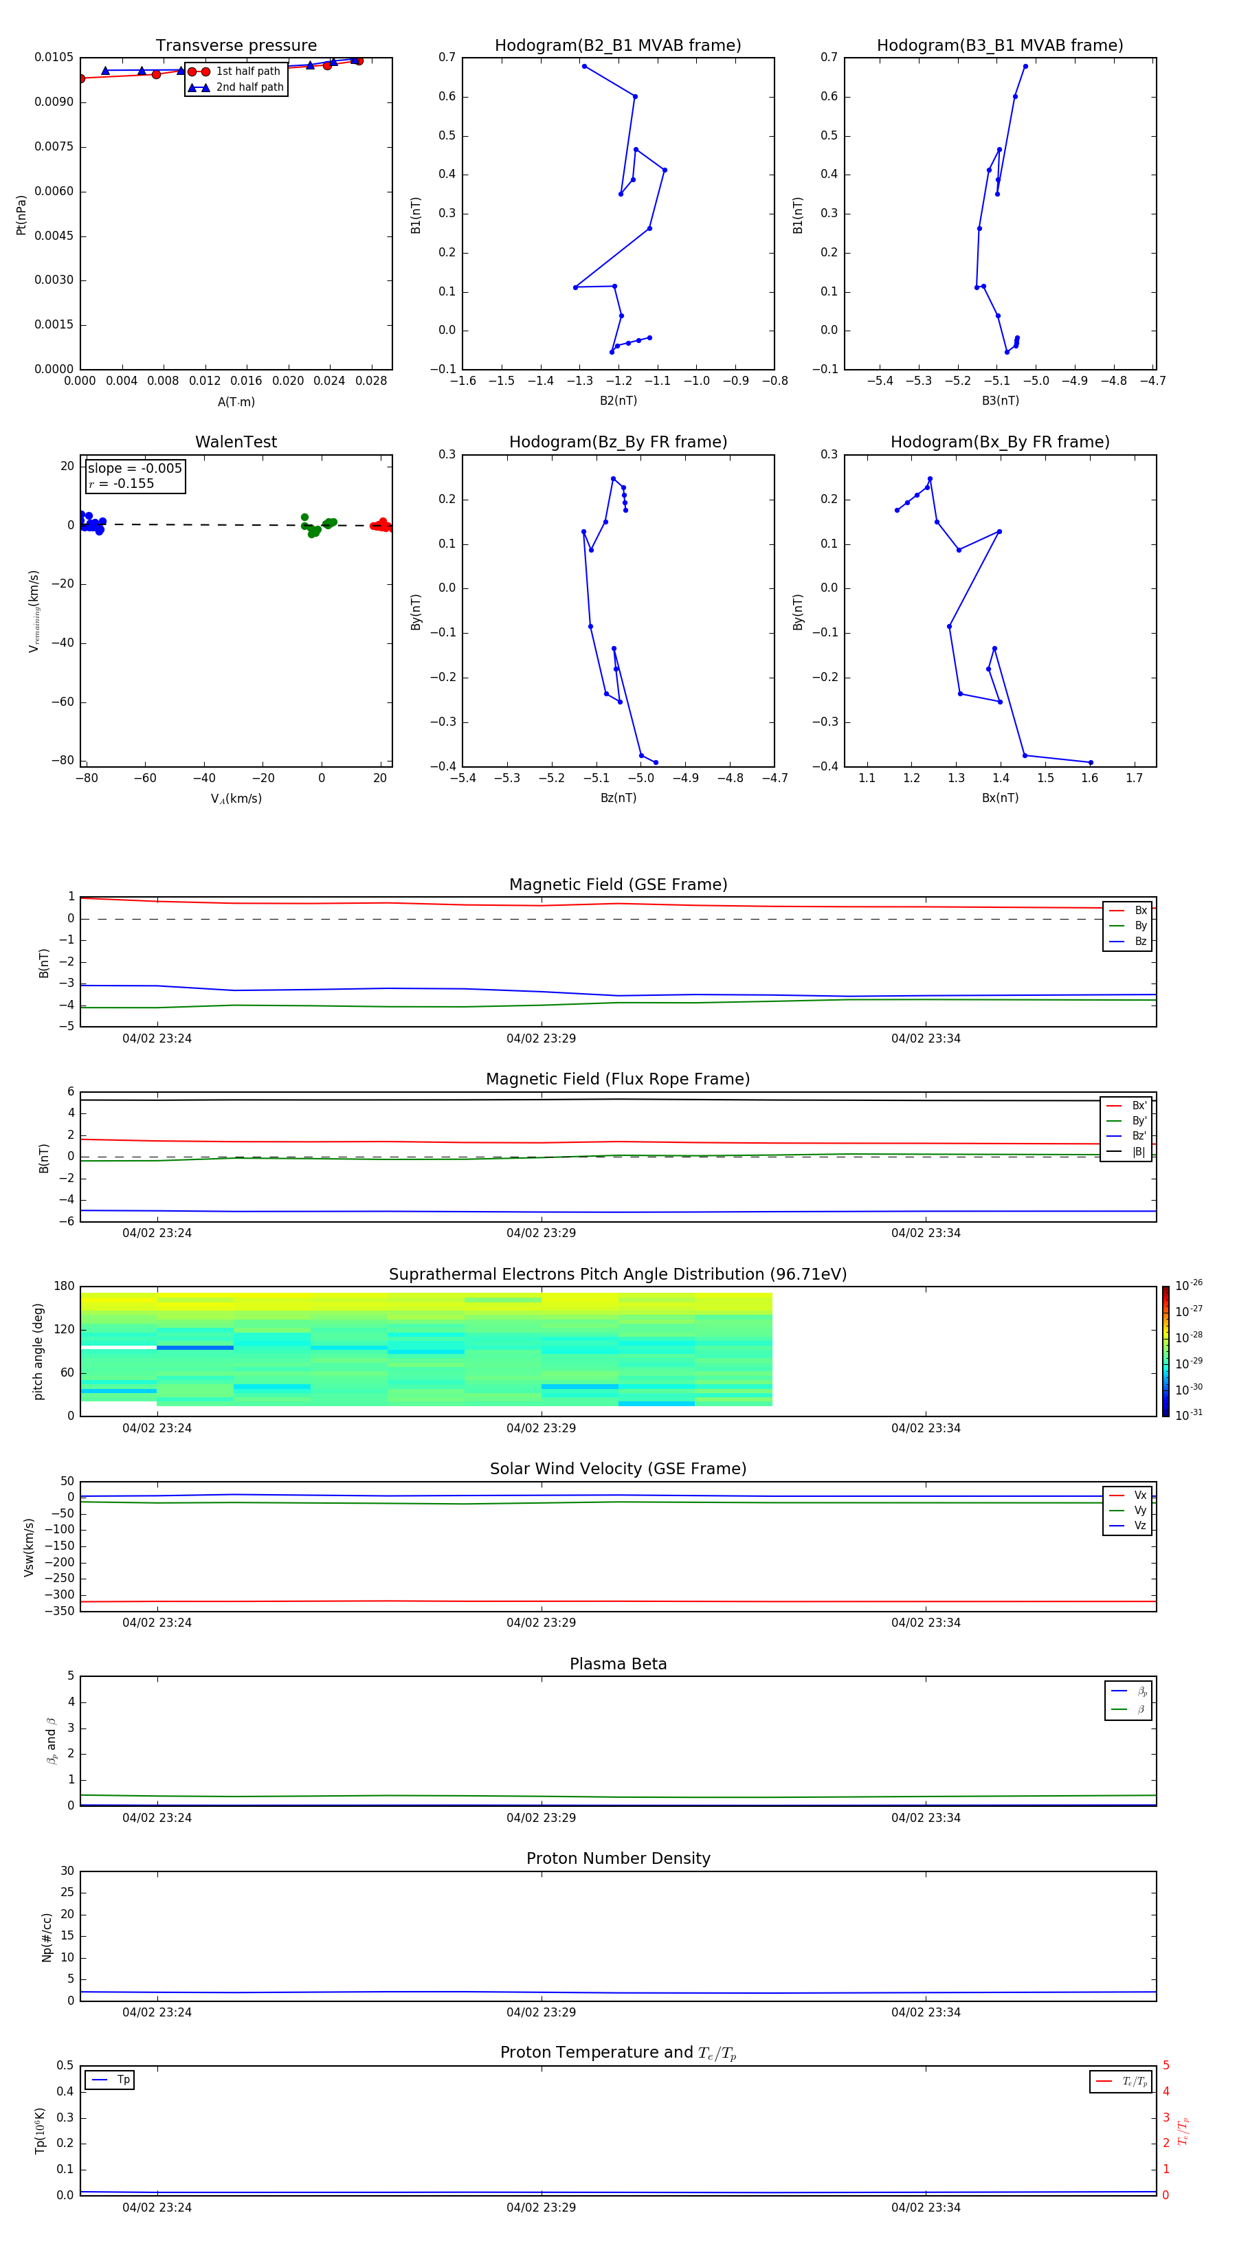Click the 'Hodogram(Bx_By FR frame)' title
The image size is (1237, 2268).
coord(1000,442)
